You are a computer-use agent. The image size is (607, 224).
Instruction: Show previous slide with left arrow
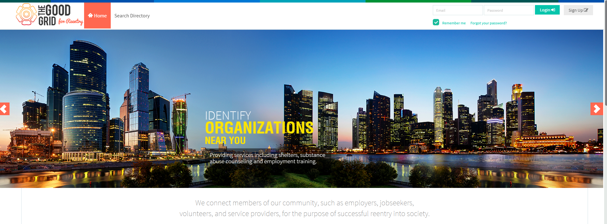click(x=4, y=109)
